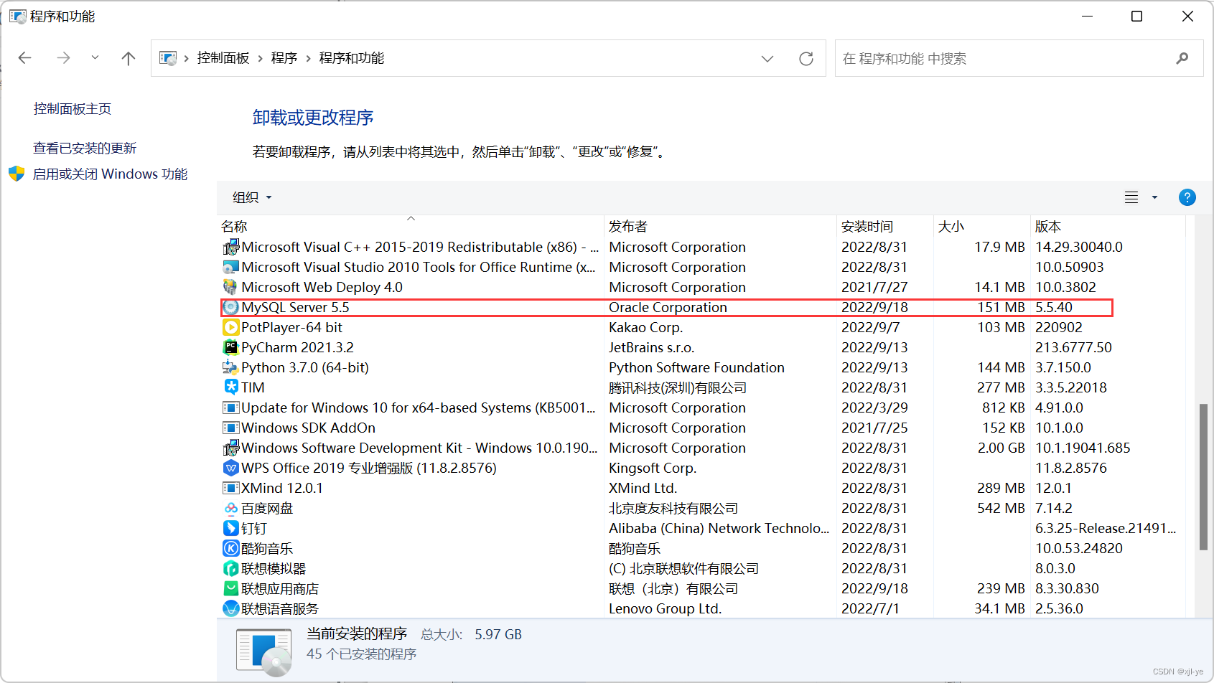Open 启用或关闭 Windows 功能 link
The image size is (1214, 683).
(x=110, y=174)
